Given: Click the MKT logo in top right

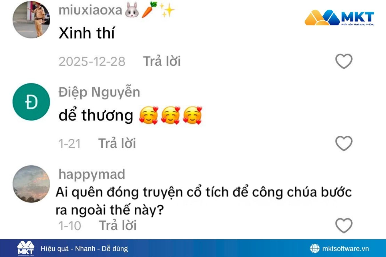Looking at the screenshot, I should click(x=339, y=18).
